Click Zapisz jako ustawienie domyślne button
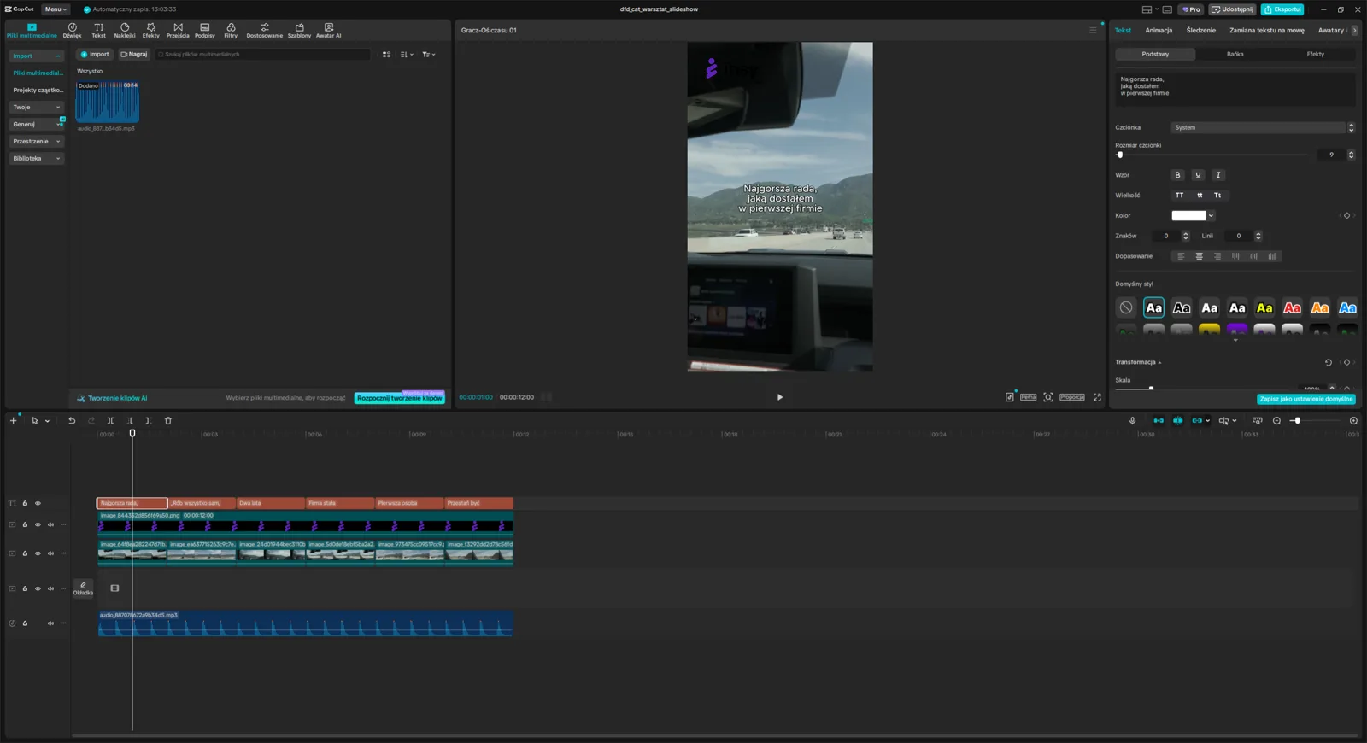 [x=1306, y=399]
